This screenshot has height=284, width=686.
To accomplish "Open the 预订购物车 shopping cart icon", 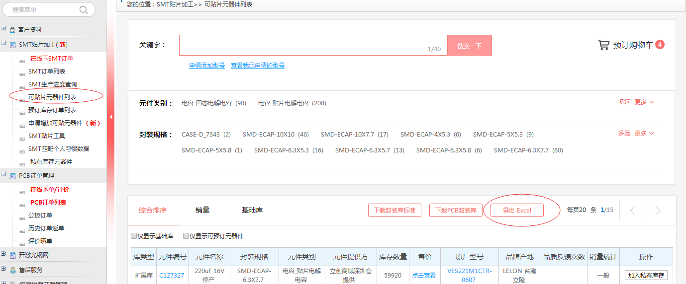I will 603,45.
